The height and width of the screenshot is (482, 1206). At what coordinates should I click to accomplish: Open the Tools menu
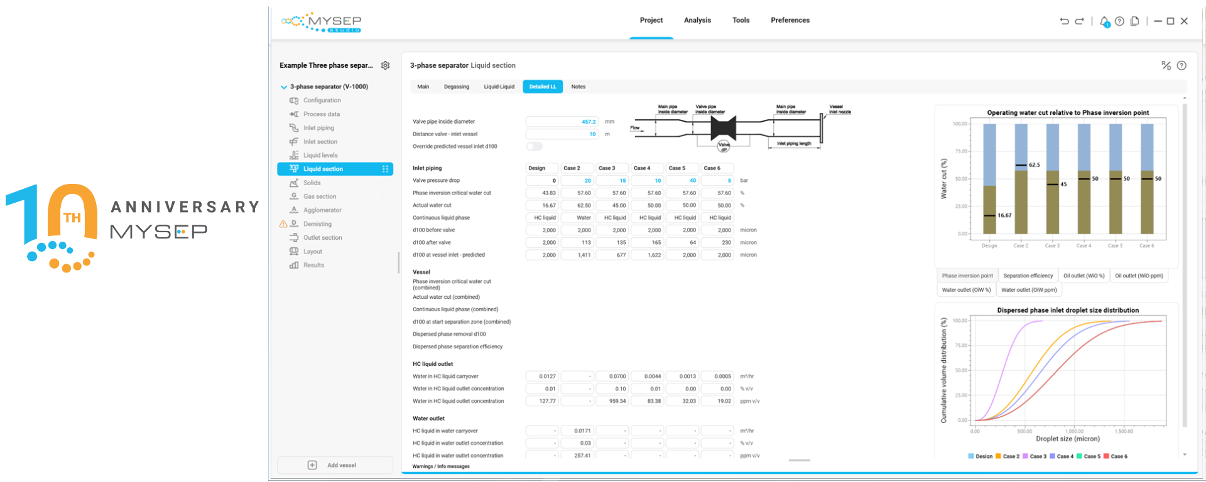[x=741, y=20]
